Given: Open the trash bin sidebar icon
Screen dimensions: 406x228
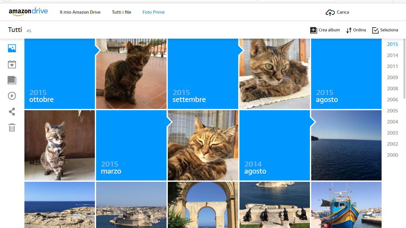Looking at the screenshot, I should 12,128.
